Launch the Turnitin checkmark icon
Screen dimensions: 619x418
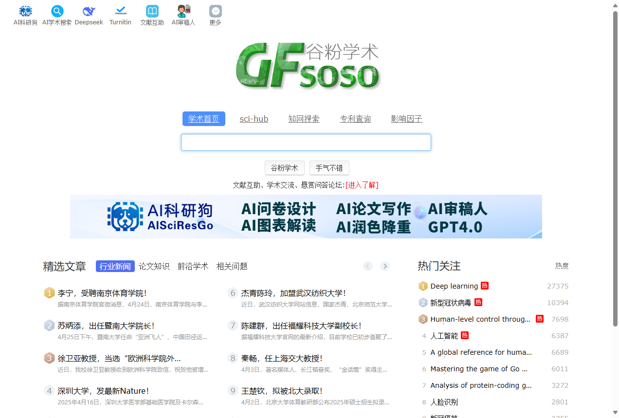[x=120, y=12]
